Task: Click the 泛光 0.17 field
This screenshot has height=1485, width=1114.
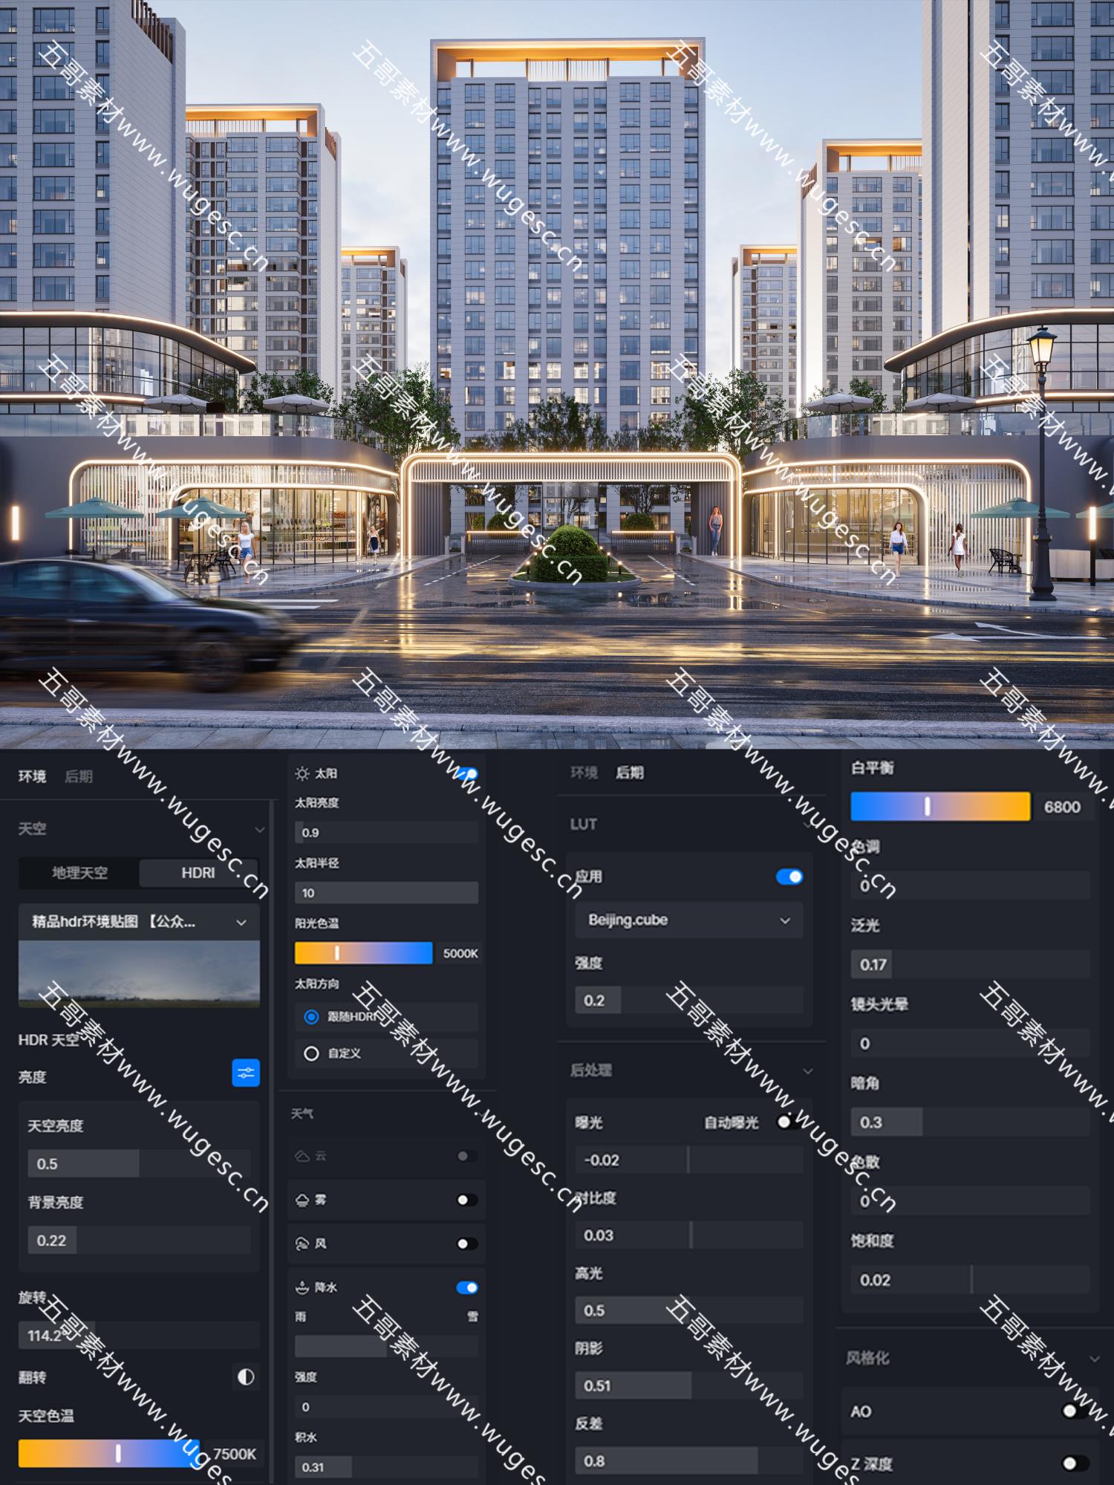Action: 971,964
